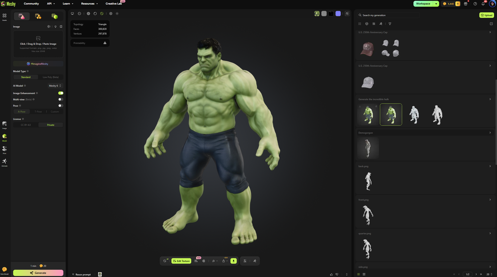This screenshot has height=277, width=497.
Task: Select the purple background swatch
Action: pyautogui.click(x=338, y=14)
